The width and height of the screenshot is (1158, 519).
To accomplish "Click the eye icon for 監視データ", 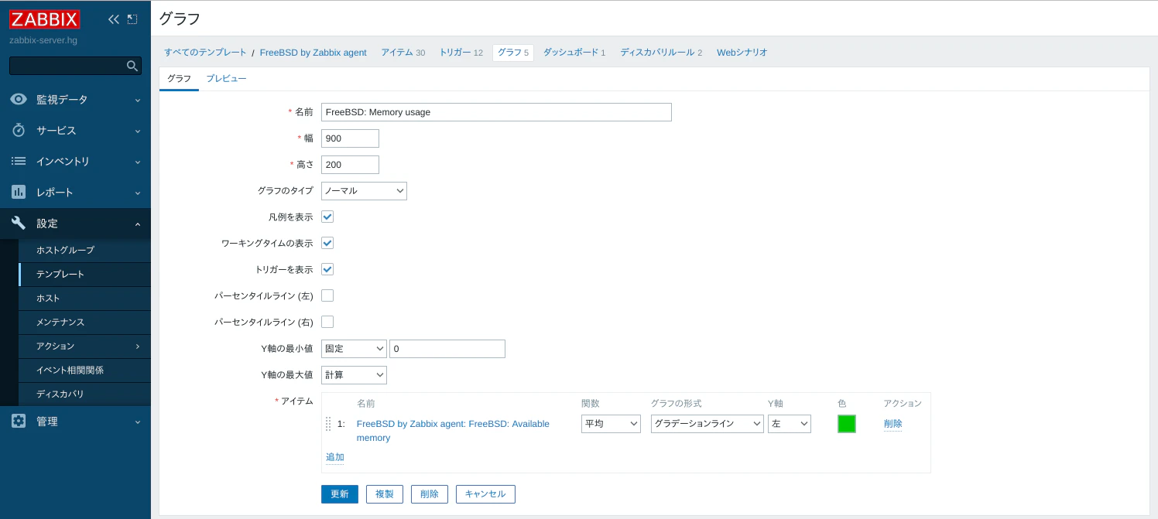I will [19, 100].
